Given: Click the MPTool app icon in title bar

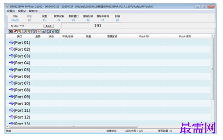Looking at the screenshot, I should [x=7, y=7].
